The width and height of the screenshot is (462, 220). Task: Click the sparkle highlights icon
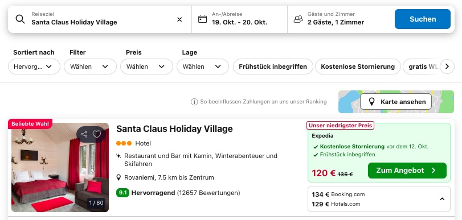(x=118, y=156)
